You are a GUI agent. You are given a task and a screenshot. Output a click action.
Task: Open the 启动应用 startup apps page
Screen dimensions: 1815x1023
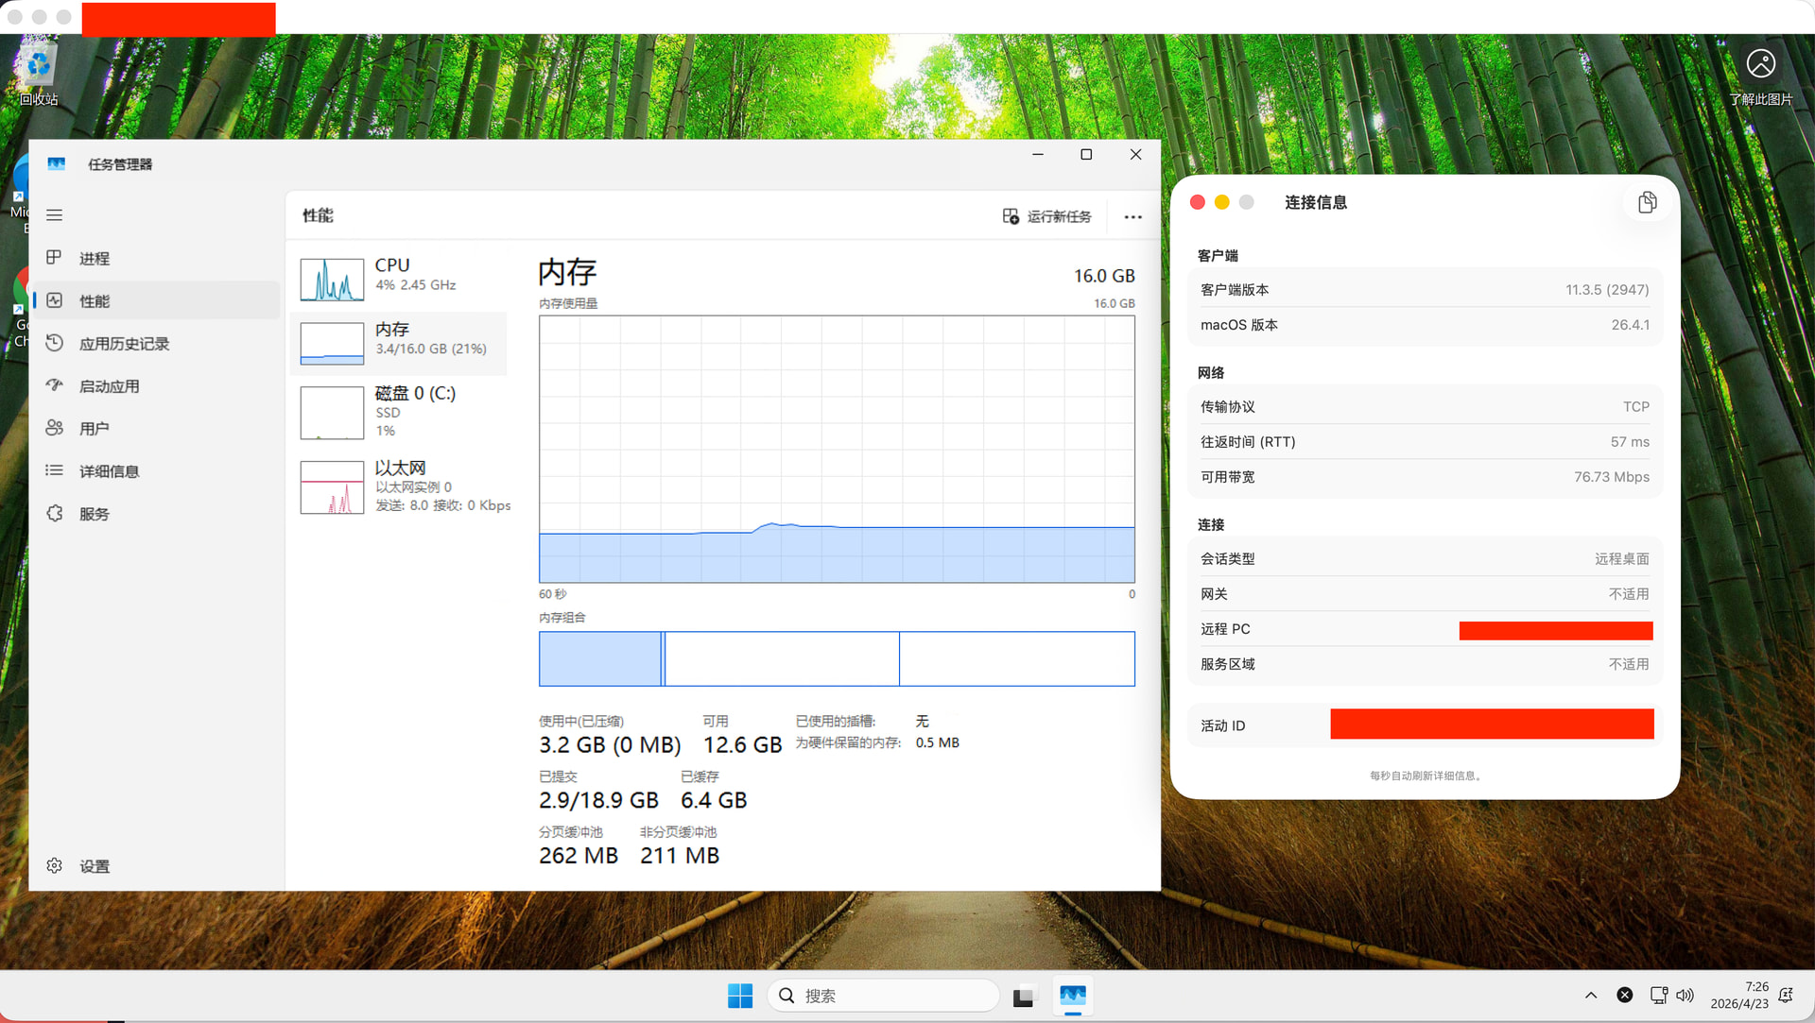[109, 386]
